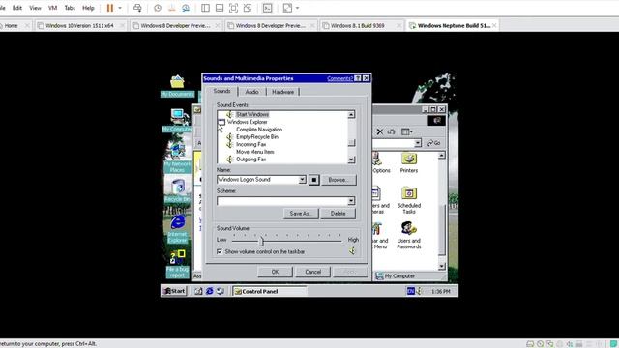Click the Browse button
The height and width of the screenshot is (348, 619).
pyautogui.click(x=338, y=180)
